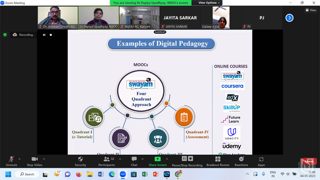Open Firefox from the taskbar
Viewport: 320px width, 180px height.
78,174
